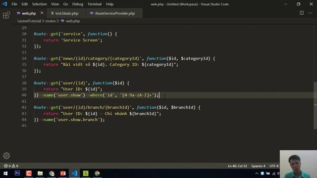Open the View menu

coord(55,4)
